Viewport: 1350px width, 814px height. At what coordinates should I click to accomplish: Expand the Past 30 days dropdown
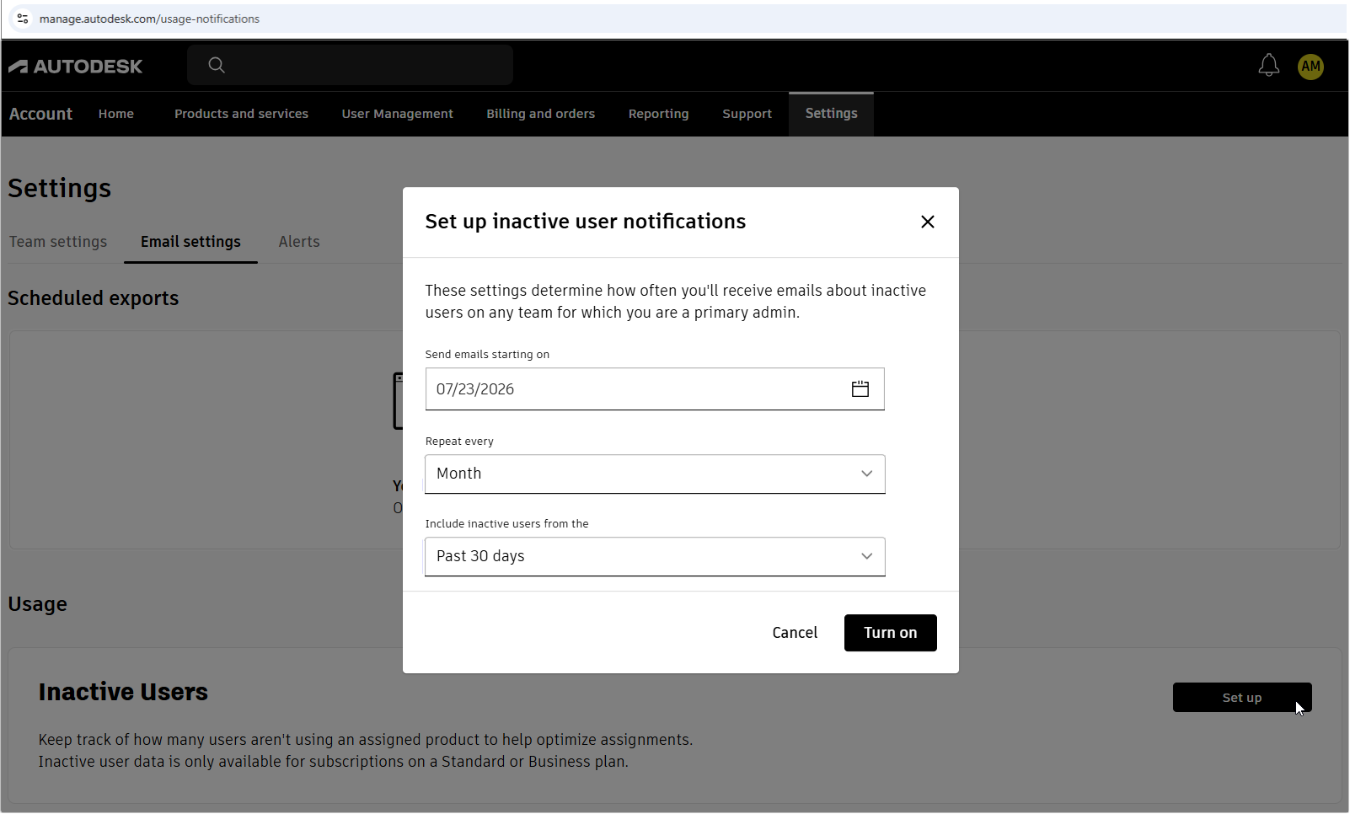tap(655, 556)
